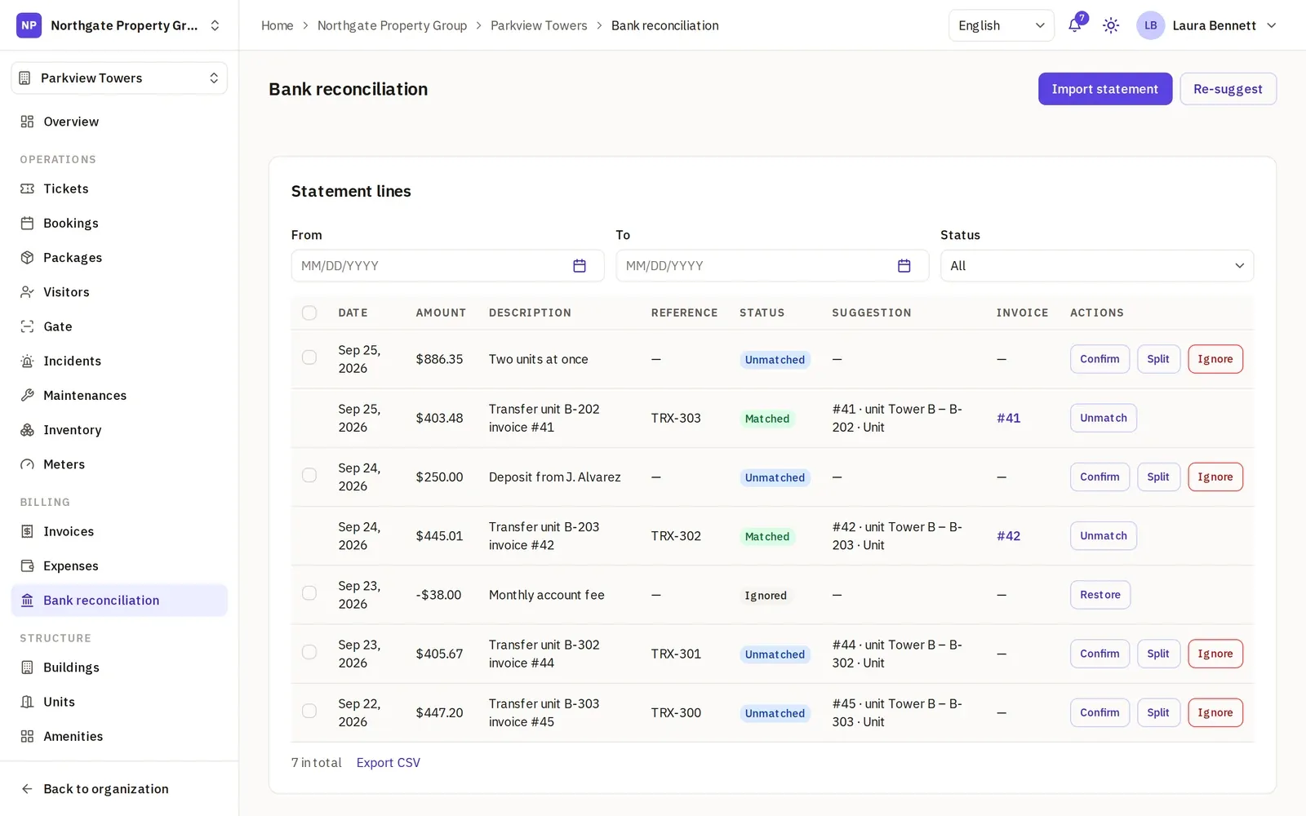
Task: Open the Status filter dropdown showing All
Action: tap(1097, 266)
